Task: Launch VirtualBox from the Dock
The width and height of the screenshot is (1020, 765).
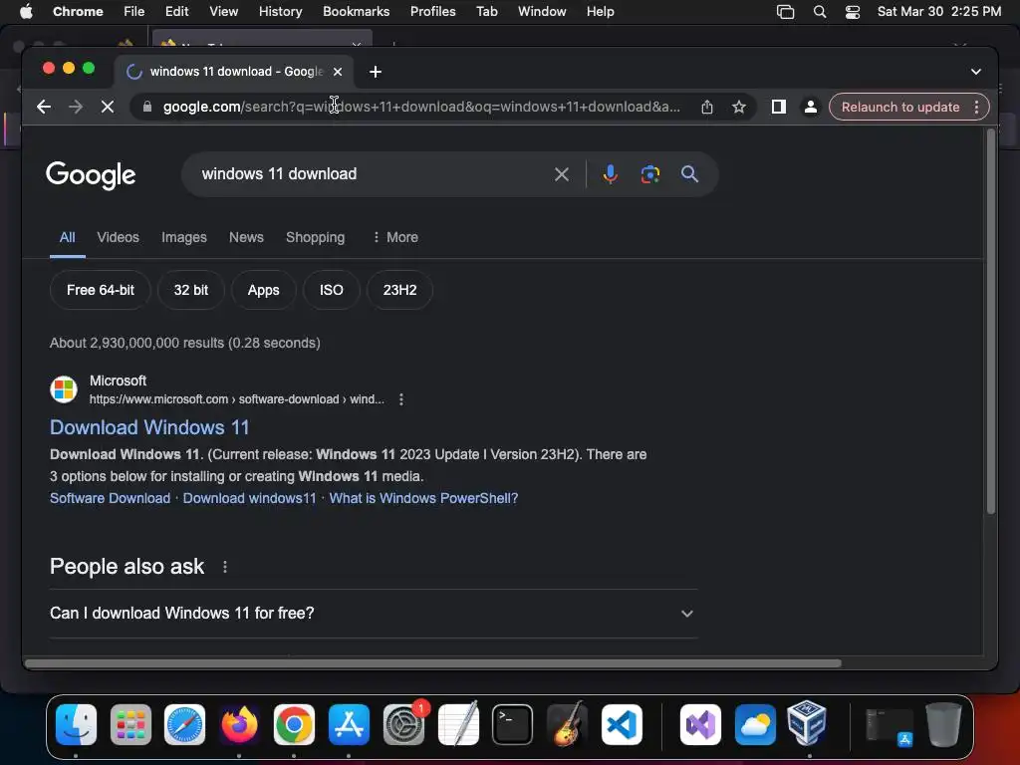Action: pyautogui.click(x=807, y=723)
